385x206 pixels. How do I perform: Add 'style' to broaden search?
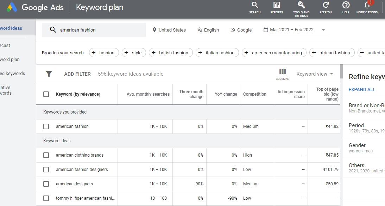click(134, 53)
